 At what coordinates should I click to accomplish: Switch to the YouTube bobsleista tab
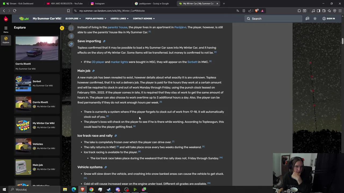pyautogui.click(x=66, y=3)
